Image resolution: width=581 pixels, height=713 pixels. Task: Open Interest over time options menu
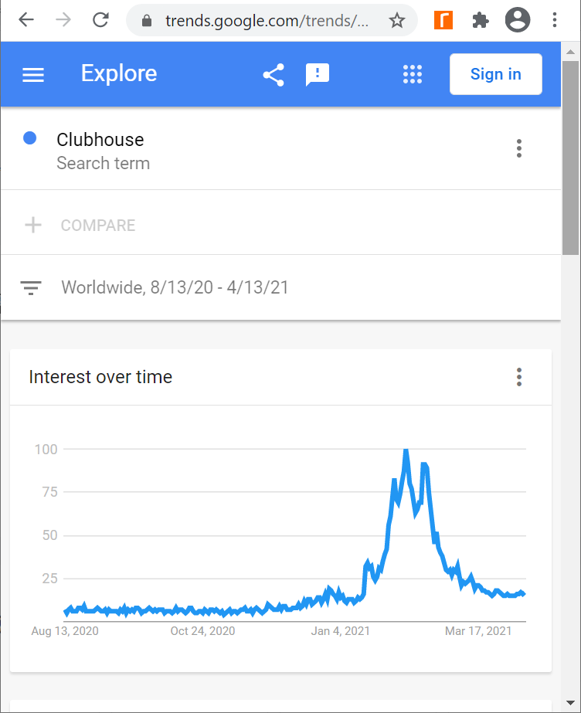518,377
